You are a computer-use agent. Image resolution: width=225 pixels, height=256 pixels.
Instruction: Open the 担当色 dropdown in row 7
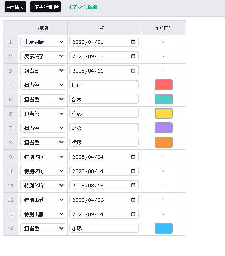pyautogui.click(x=43, y=128)
